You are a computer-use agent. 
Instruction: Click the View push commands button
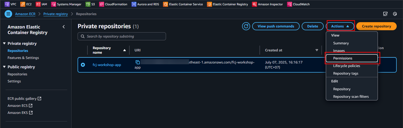click(x=276, y=26)
